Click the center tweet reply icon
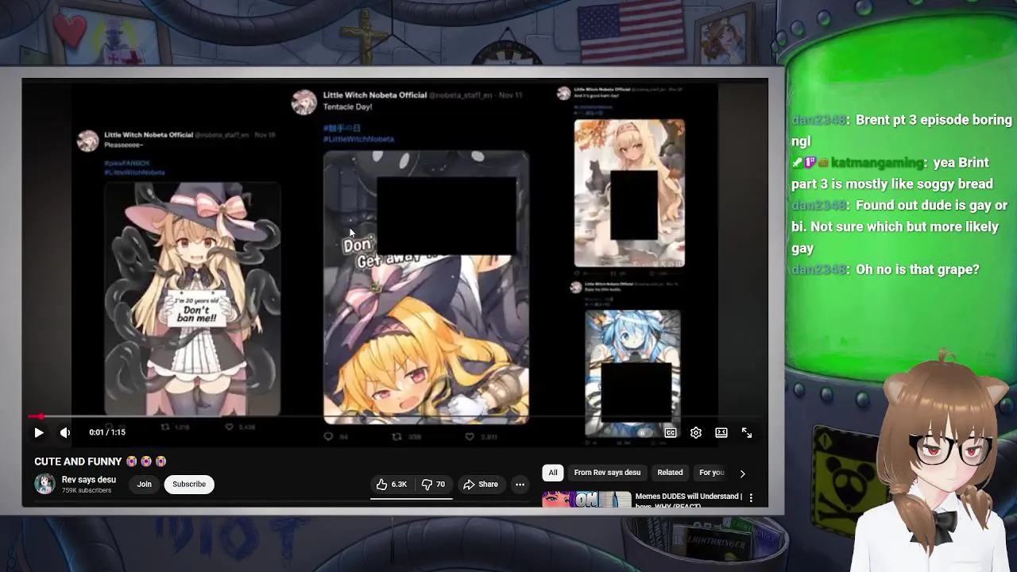Screen dimensions: 1017x572 [x=328, y=437]
